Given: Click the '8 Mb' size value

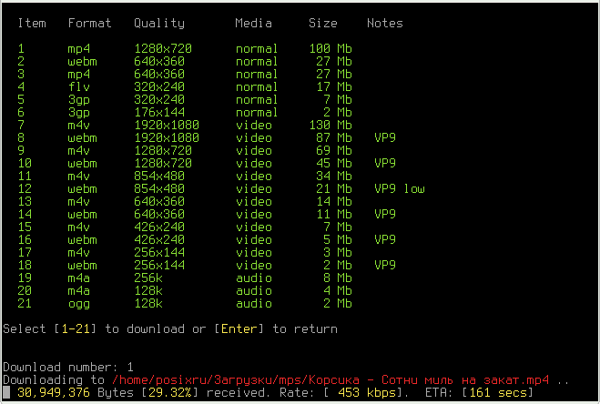Looking at the screenshot, I should [x=338, y=278].
